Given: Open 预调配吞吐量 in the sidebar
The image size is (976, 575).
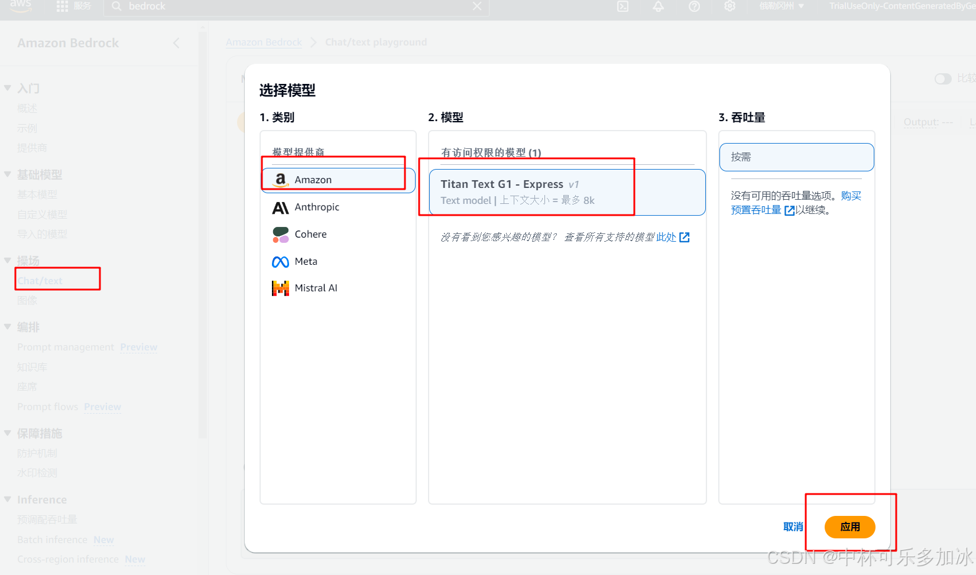Looking at the screenshot, I should [47, 519].
